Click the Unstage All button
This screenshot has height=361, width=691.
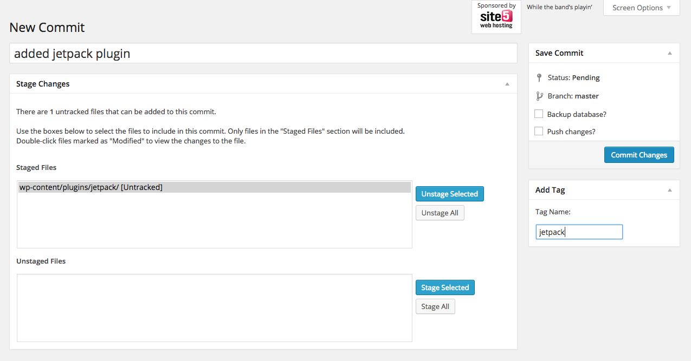click(x=440, y=212)
